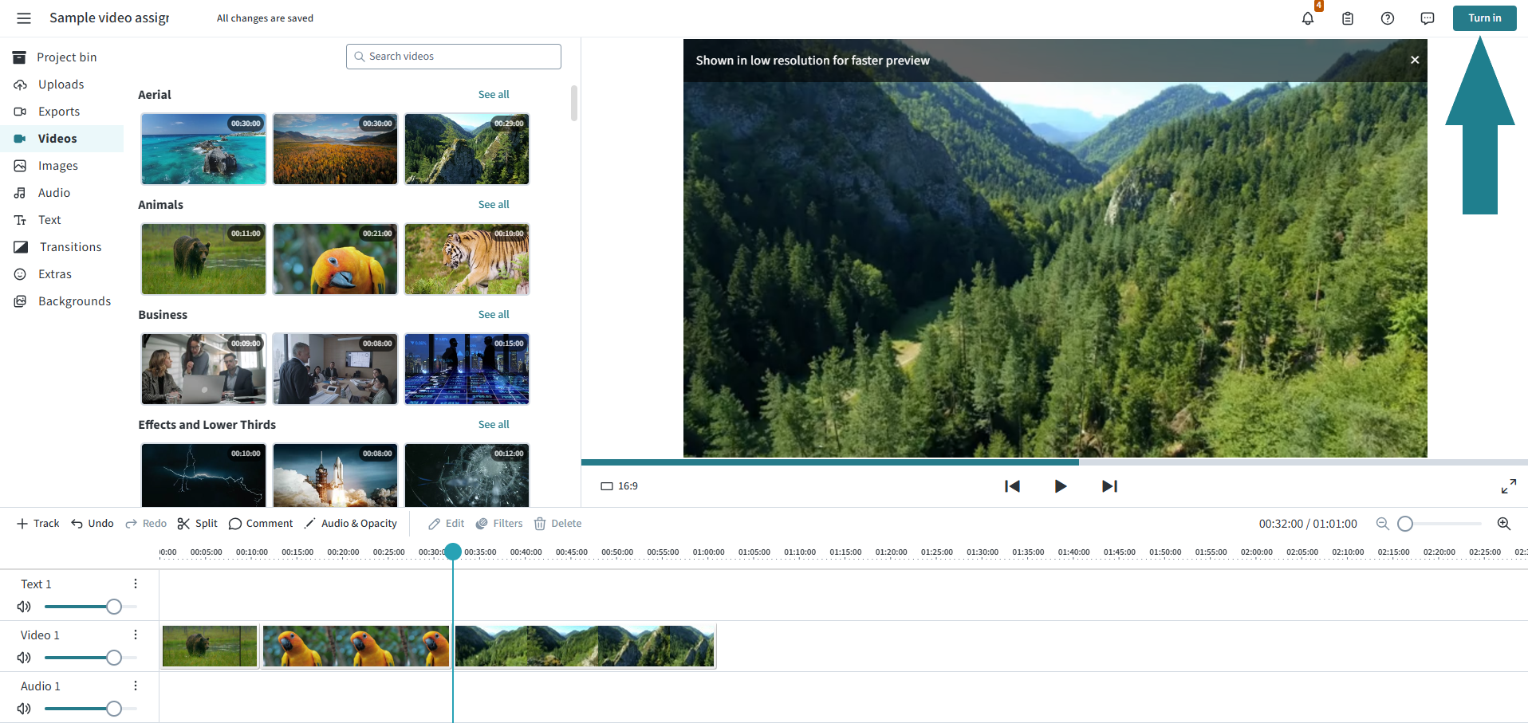Open Text 1 track options menu
Image resolution: width=1528 pixels, height=723 pixels.
click(x=136, y=584)
